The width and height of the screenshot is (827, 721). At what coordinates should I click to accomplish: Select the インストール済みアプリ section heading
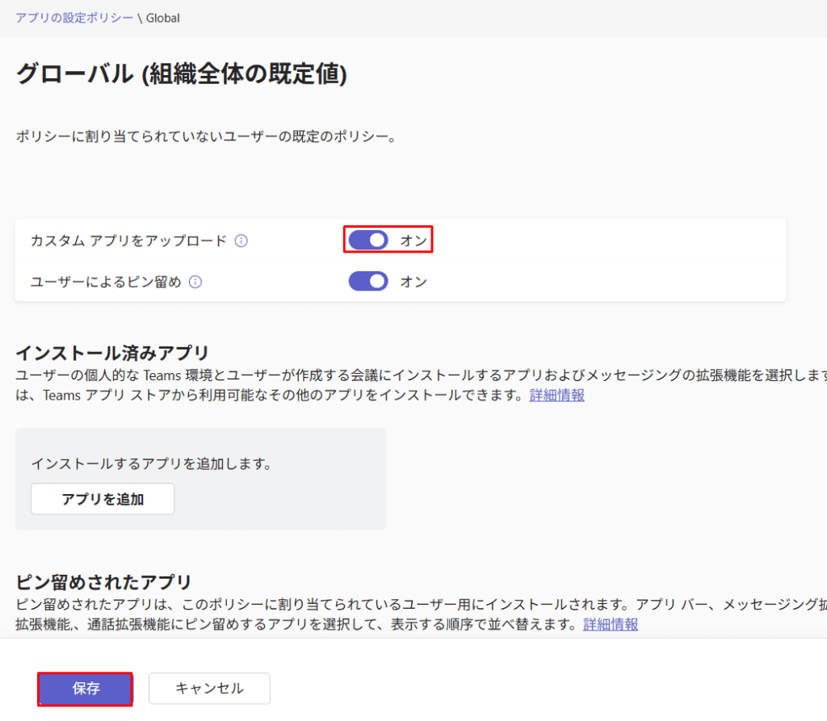pos(112,353)
